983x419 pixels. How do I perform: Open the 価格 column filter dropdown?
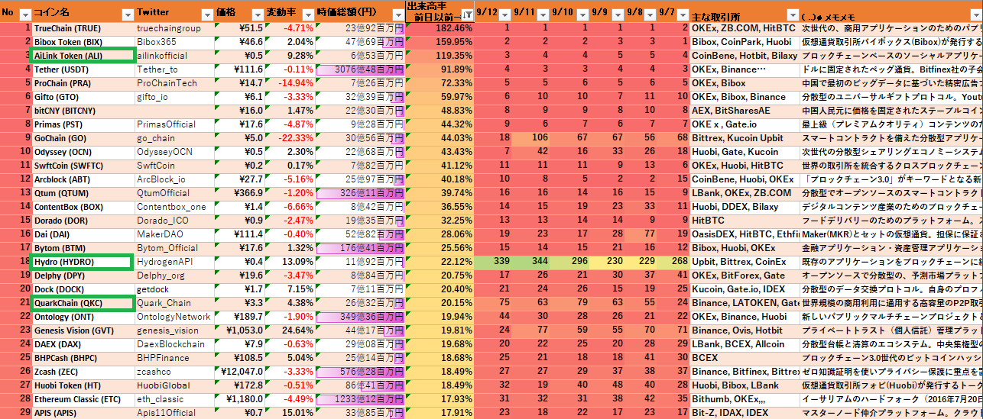257,15
